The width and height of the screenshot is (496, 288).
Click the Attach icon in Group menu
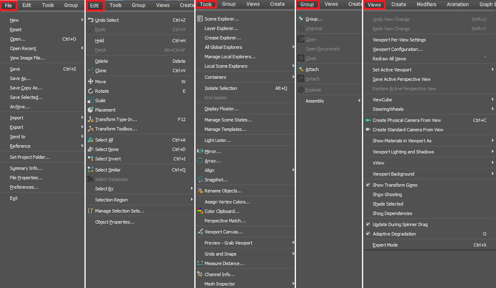point(301,69)
